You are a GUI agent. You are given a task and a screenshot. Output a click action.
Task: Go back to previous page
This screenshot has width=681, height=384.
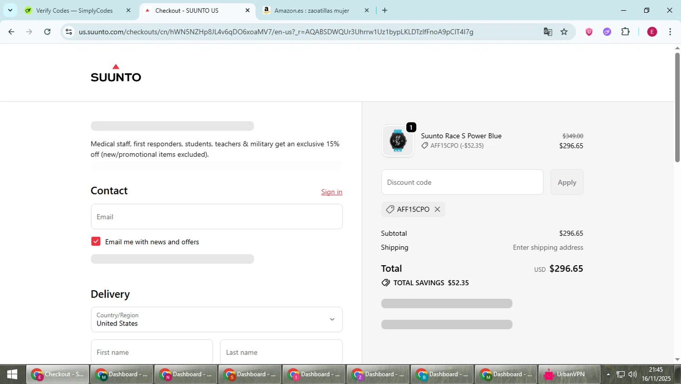pyautogui.click(x=11, y=32)
